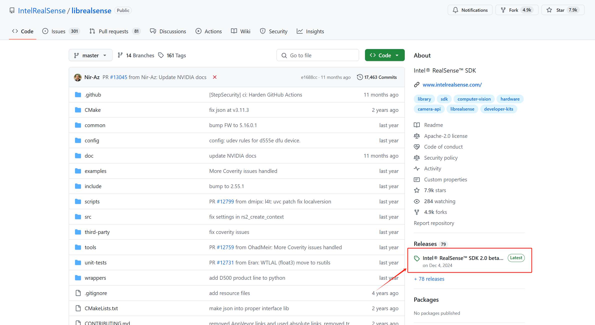Select the camera-api topic tag
The width and height of the screenshot is (595, 325).
(x=429, y=109)
